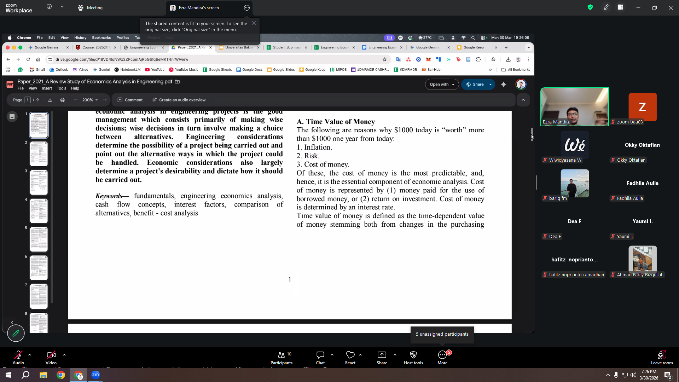
Task: Open Windows Start menu
Action: [8, 375]
